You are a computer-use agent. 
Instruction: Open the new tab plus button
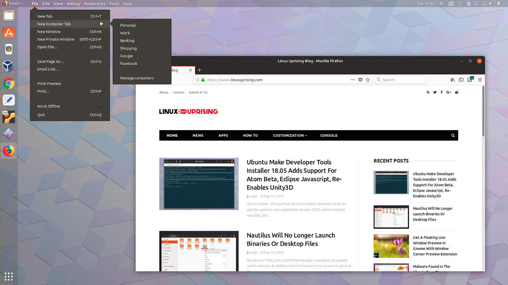[x=199, y=70]
